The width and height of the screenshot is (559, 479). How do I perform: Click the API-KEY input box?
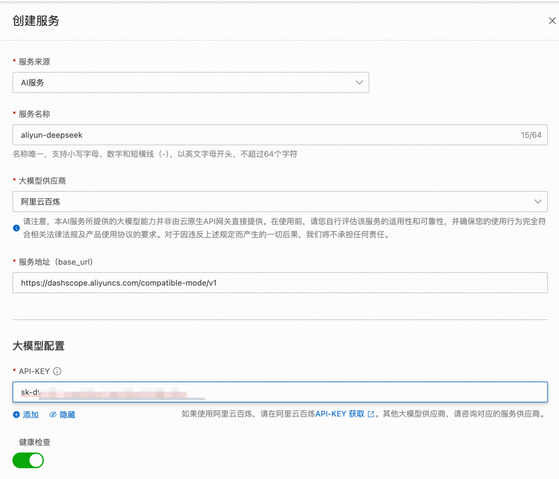coord(362,392)
